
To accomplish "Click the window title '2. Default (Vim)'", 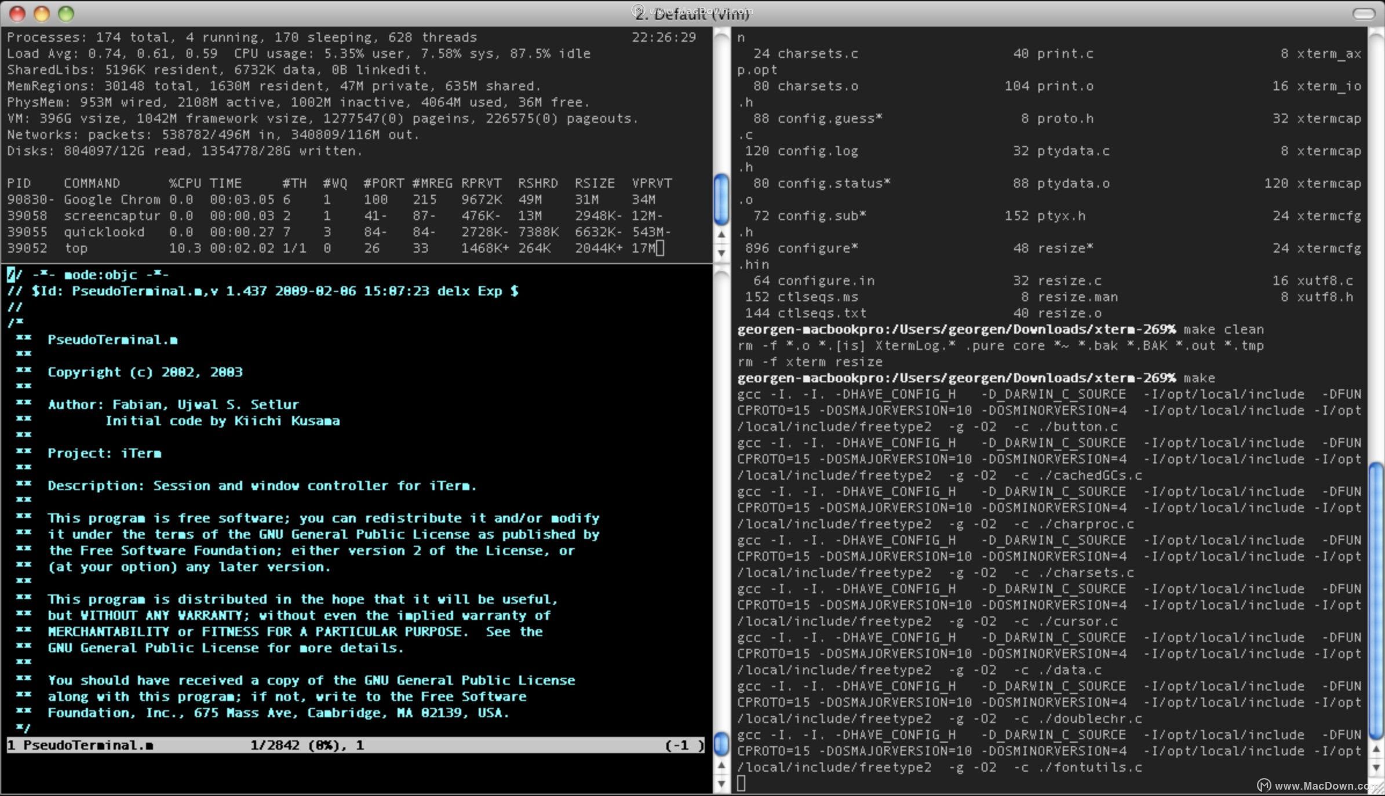I will (692, 13).
